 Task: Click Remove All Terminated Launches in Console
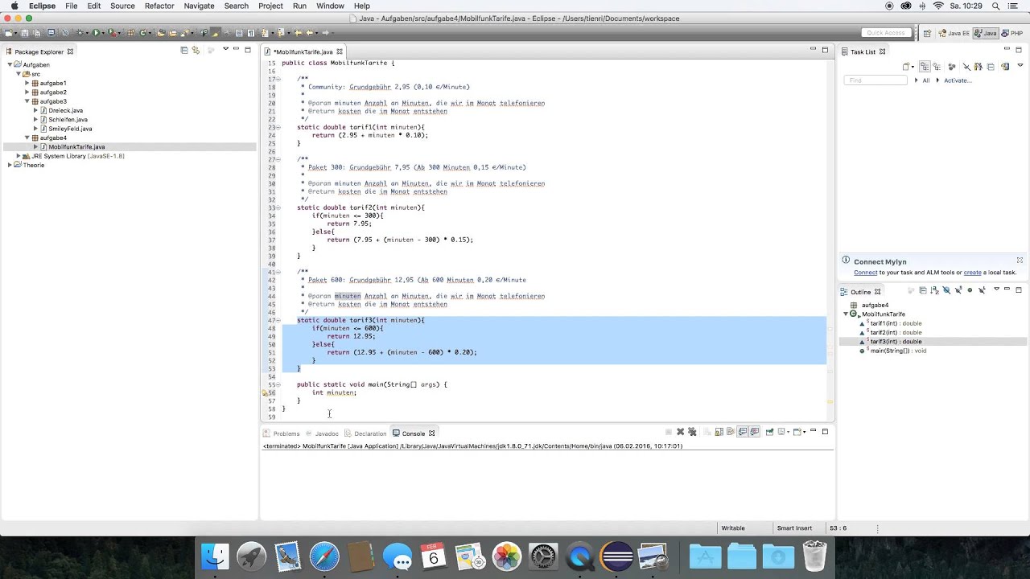[692, 432]
